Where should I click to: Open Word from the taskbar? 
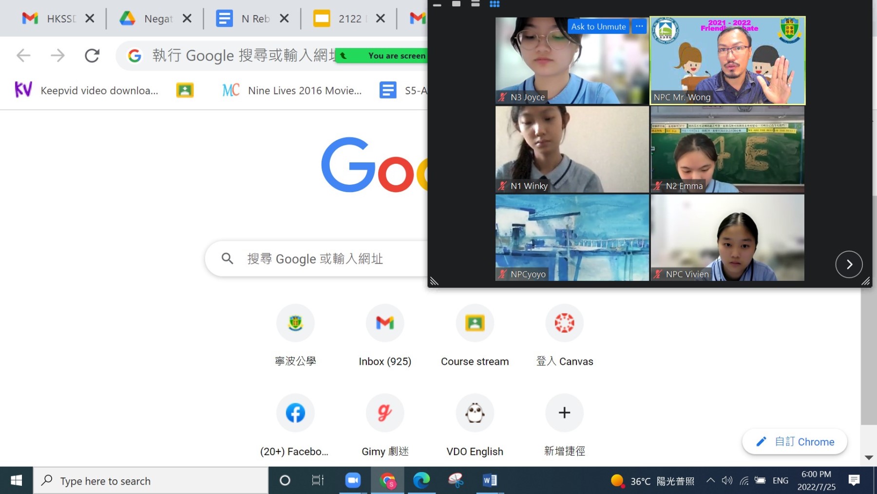point(490,481)
